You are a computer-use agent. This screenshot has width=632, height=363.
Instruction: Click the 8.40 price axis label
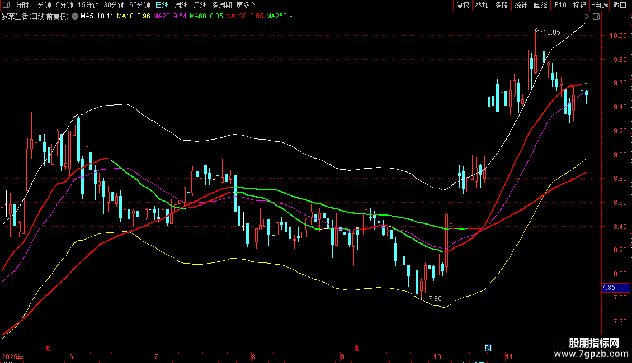[x=620, y=227]
